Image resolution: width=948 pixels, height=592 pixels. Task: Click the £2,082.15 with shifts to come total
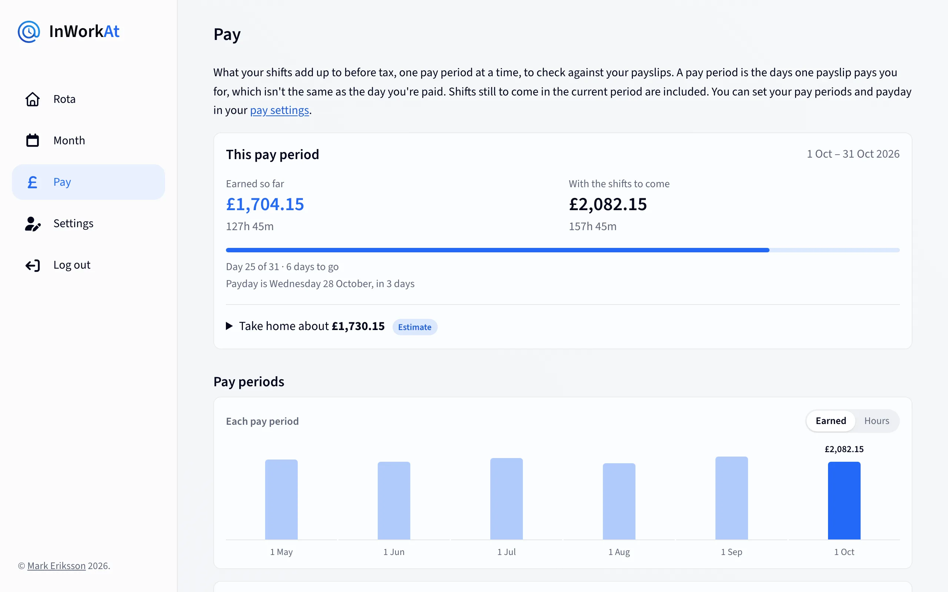(x=608, y=204)
